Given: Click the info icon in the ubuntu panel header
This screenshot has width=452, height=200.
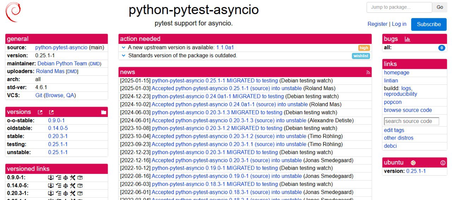Looking at the screenshot, I should [x=443, y=163].
